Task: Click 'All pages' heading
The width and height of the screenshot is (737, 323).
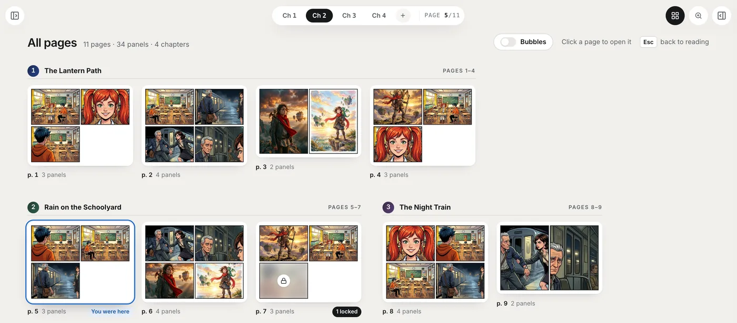Action: click(x=52, y=43)
